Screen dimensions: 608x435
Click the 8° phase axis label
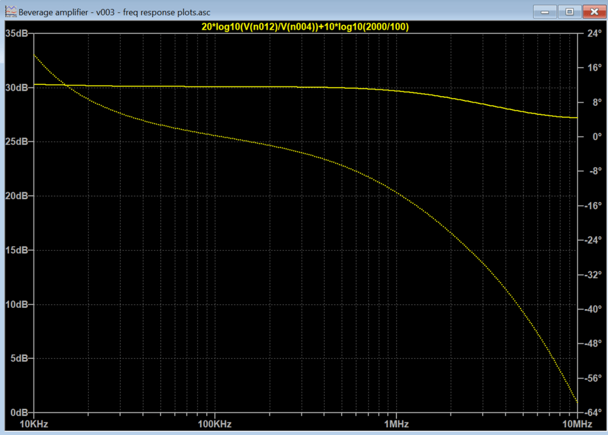(x=597, y=102)
